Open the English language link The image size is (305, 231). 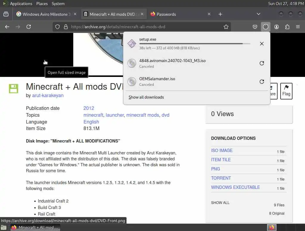point(91,122)
